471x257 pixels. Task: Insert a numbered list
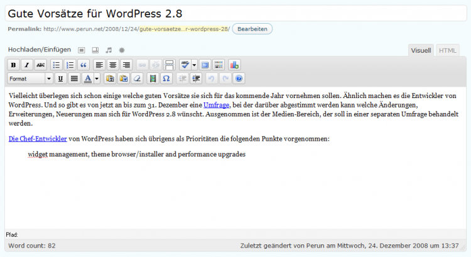(x=70, y=65)
